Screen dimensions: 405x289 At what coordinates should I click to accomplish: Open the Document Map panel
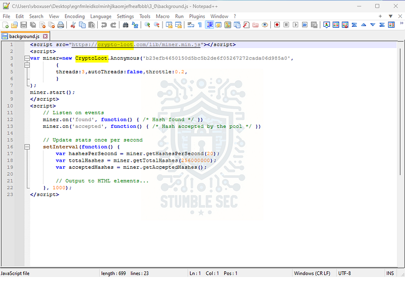tap(228, 25)
